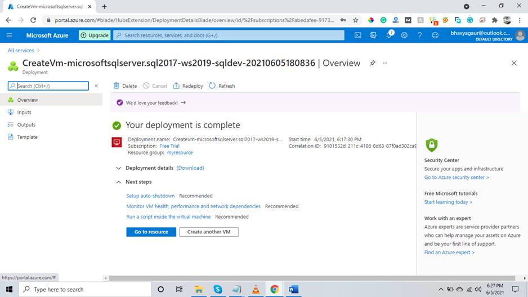Click Redeploy in the command bar
528x297 pixels.
188,85
